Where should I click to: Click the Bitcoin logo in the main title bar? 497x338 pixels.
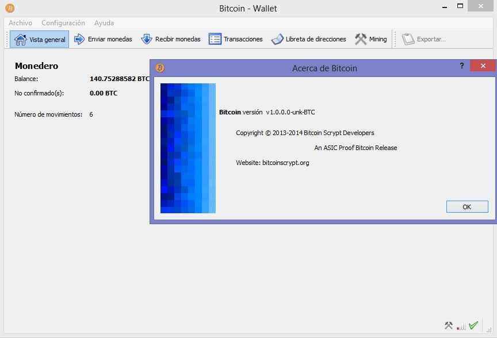(10, 8)
